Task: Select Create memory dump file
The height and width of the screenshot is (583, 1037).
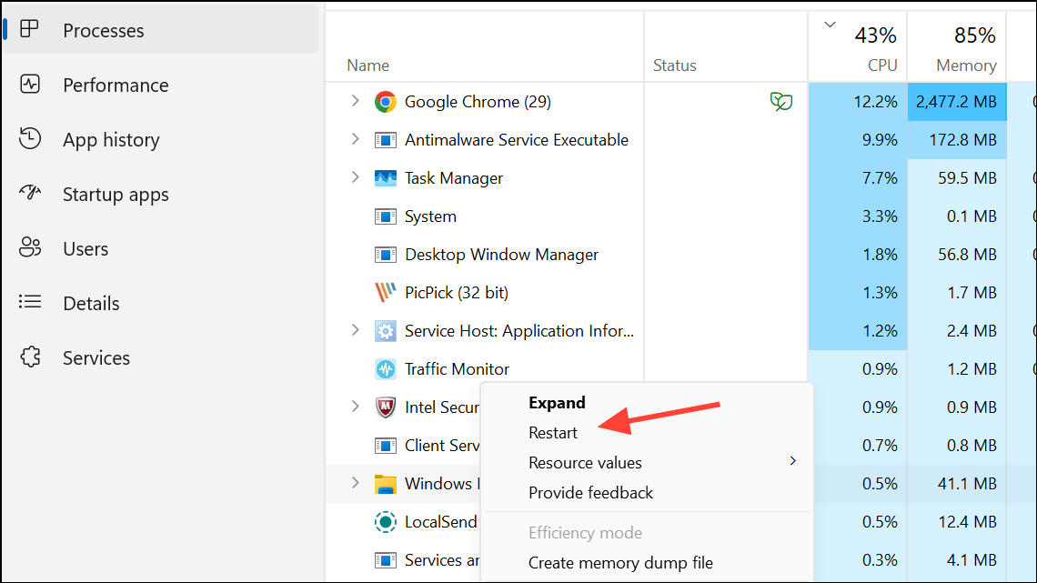Action: point(620,563)
